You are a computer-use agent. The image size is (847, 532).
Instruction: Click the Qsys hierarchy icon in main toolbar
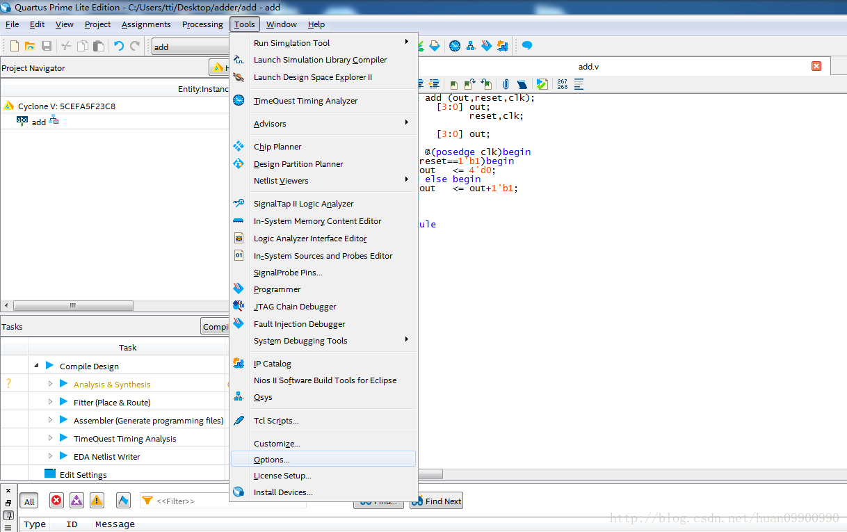471,46
